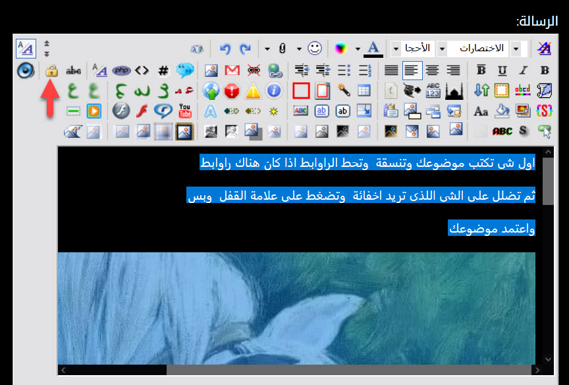Click the horizontal scrollbar below the message
This screenshot has width=569, height=385.
296,370
